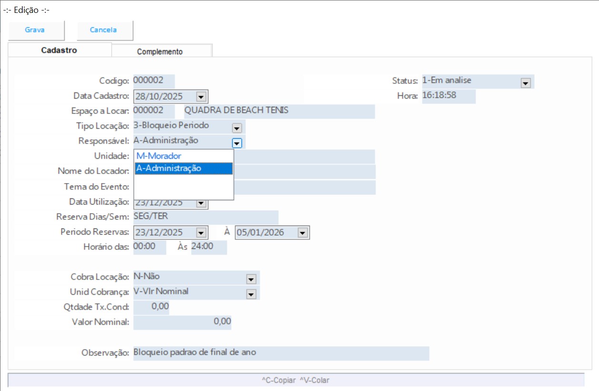Click the Observação text field
Image resolution: width=599 pixels, height=391 pixels.
coord(281,353)
